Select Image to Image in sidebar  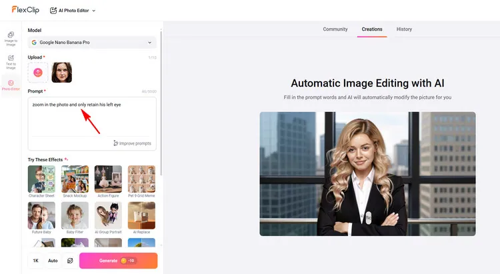point(11,37)
